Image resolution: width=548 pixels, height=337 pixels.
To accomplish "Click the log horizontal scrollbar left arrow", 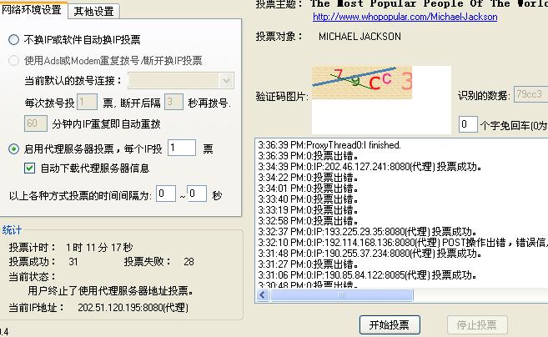I will (x=263, y=295).
